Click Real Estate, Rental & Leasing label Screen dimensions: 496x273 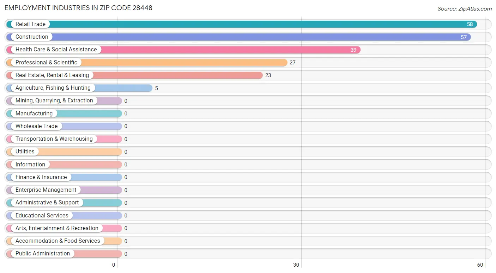[52, 75]
